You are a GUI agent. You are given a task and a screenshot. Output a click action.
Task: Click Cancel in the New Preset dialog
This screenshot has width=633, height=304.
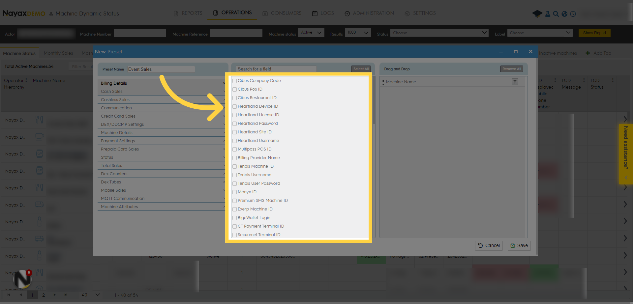tap(489, 245)
